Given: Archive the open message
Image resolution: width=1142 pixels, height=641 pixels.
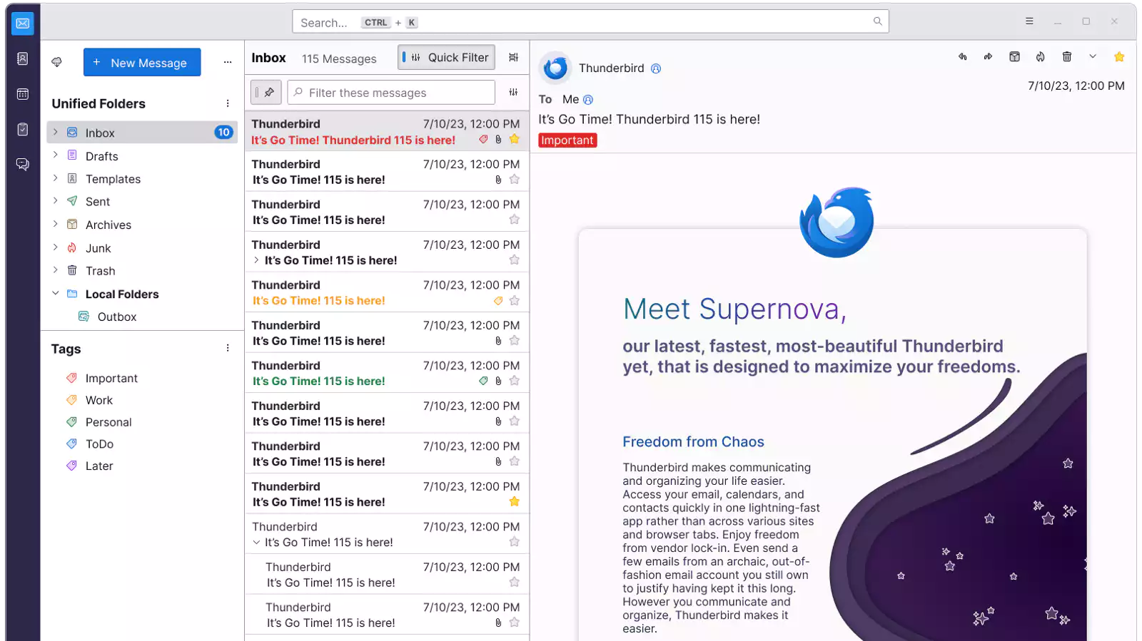Looking at the screenshot, I should pyautogui.click(x=1014, y=57).
